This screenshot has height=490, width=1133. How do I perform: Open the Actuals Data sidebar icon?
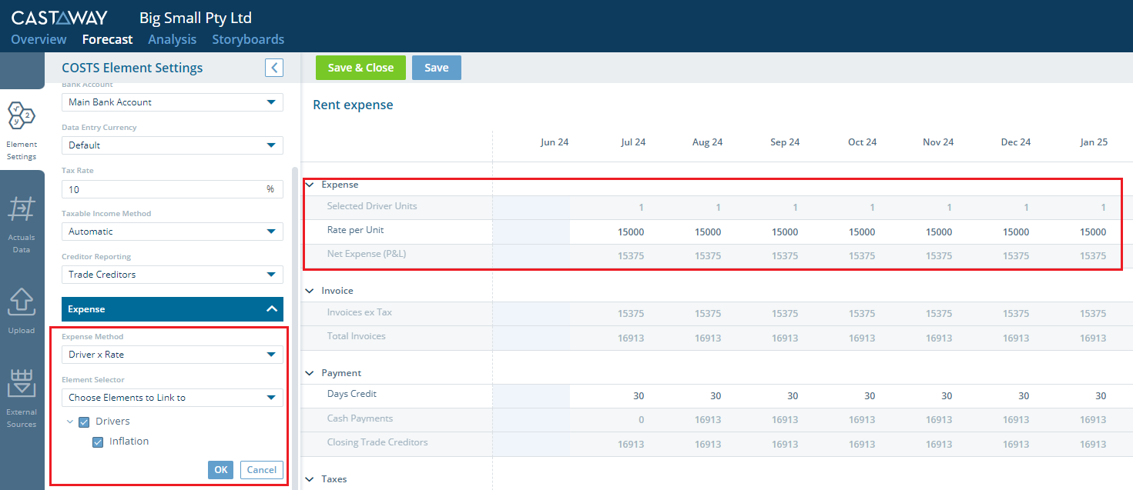22,224
